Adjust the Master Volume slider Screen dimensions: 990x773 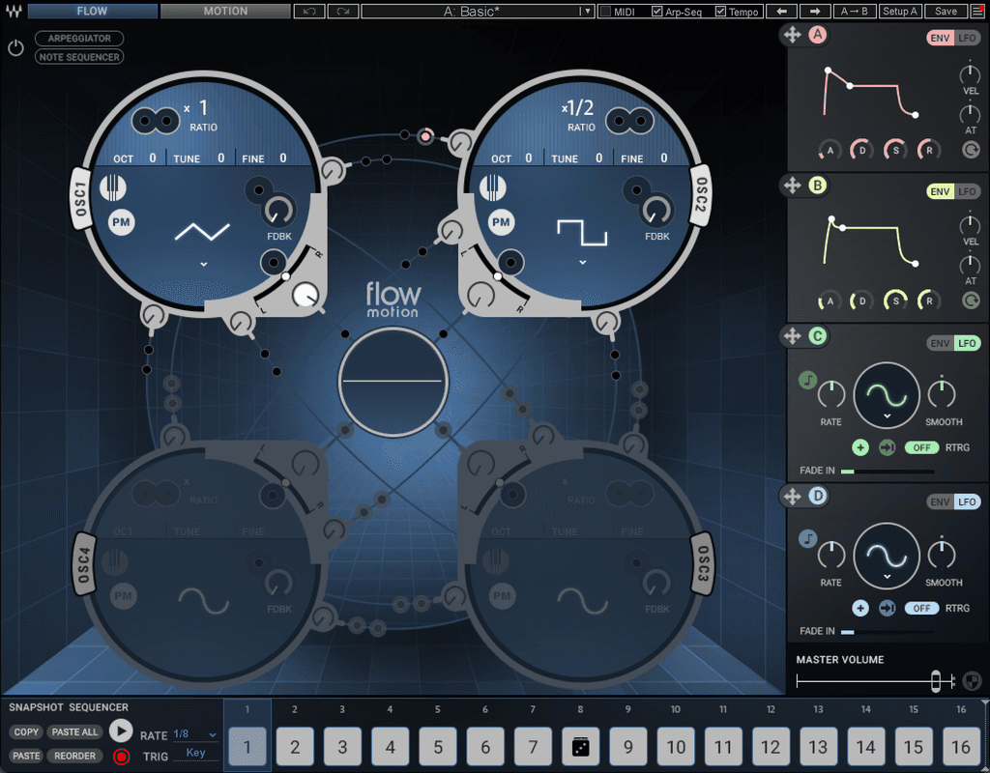point(936,681)
